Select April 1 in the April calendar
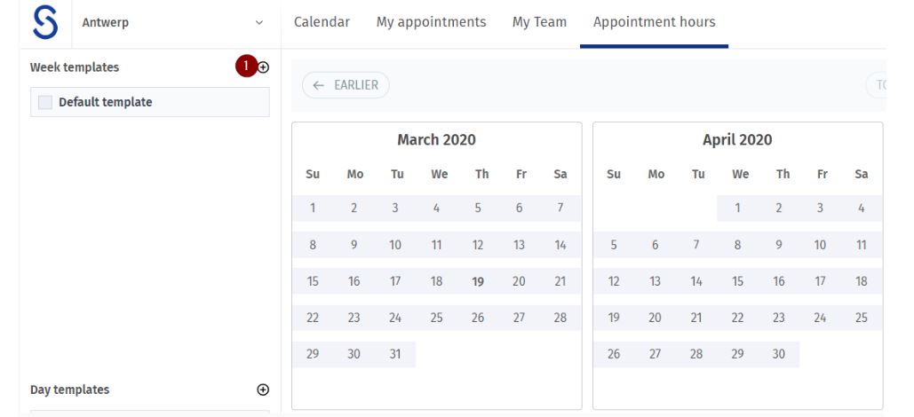 [x=737, y=208]
